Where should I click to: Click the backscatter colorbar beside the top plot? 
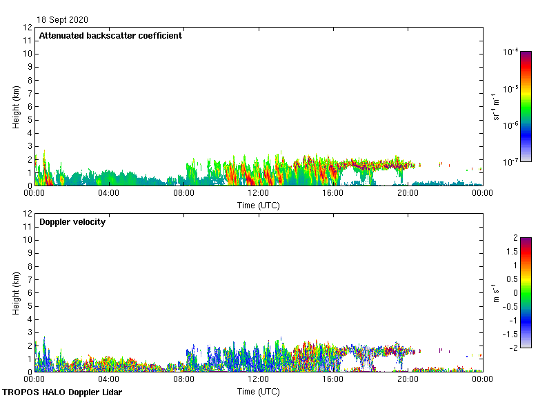click(x=526, y=106)
